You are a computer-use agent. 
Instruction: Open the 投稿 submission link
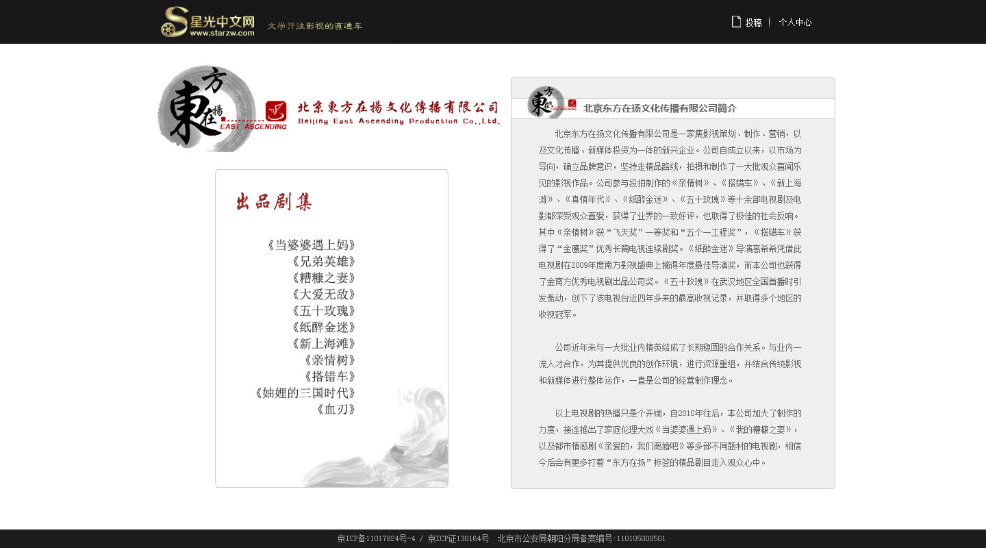click(753, 22)
